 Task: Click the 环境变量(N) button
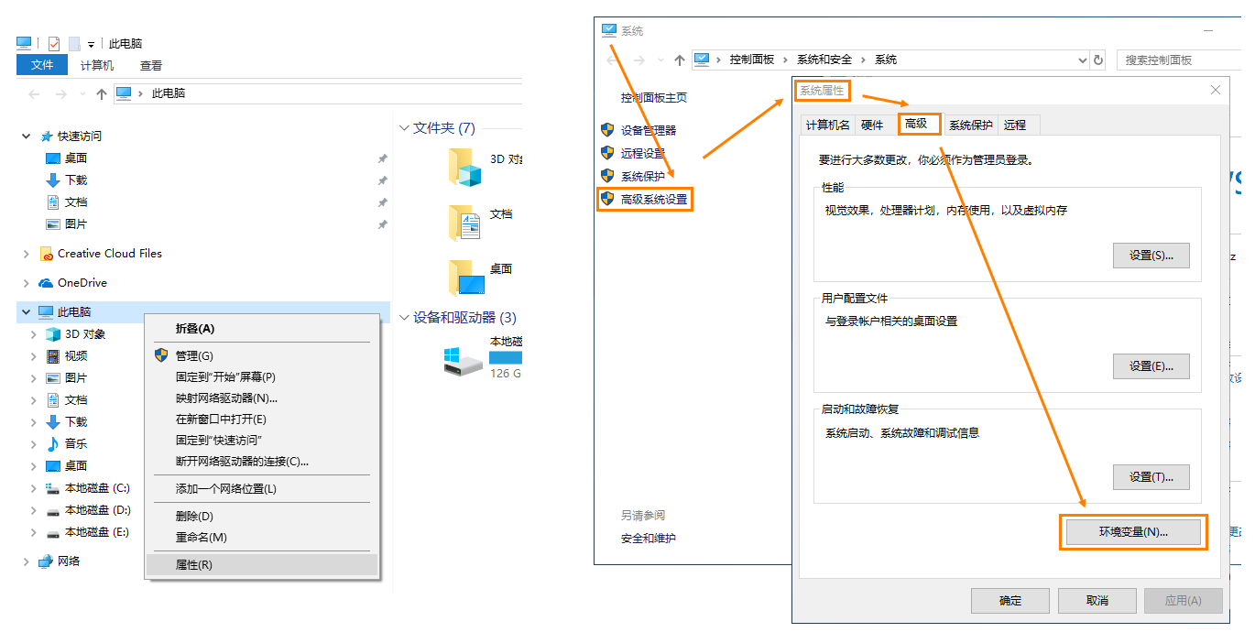[x=1133, y=532]
